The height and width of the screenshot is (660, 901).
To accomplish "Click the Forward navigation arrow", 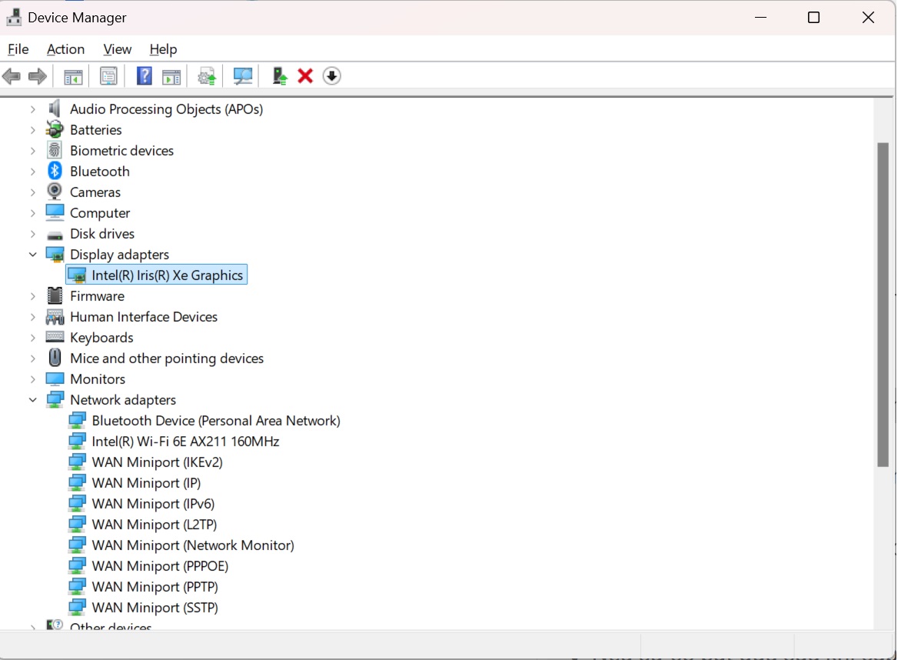I will [x=37, y=75].
